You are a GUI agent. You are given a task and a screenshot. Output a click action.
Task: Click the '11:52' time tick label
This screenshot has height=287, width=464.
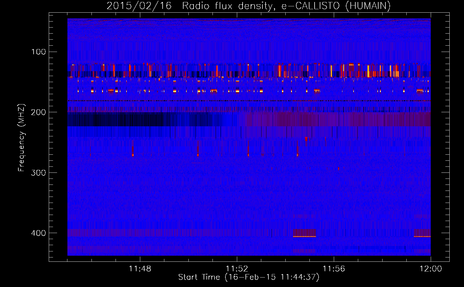pyautogui.click(x=237, y=269)
